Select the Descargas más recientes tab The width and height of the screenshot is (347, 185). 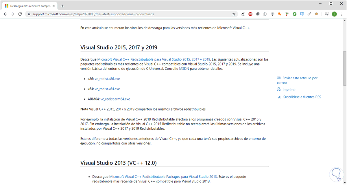point(30,6)
